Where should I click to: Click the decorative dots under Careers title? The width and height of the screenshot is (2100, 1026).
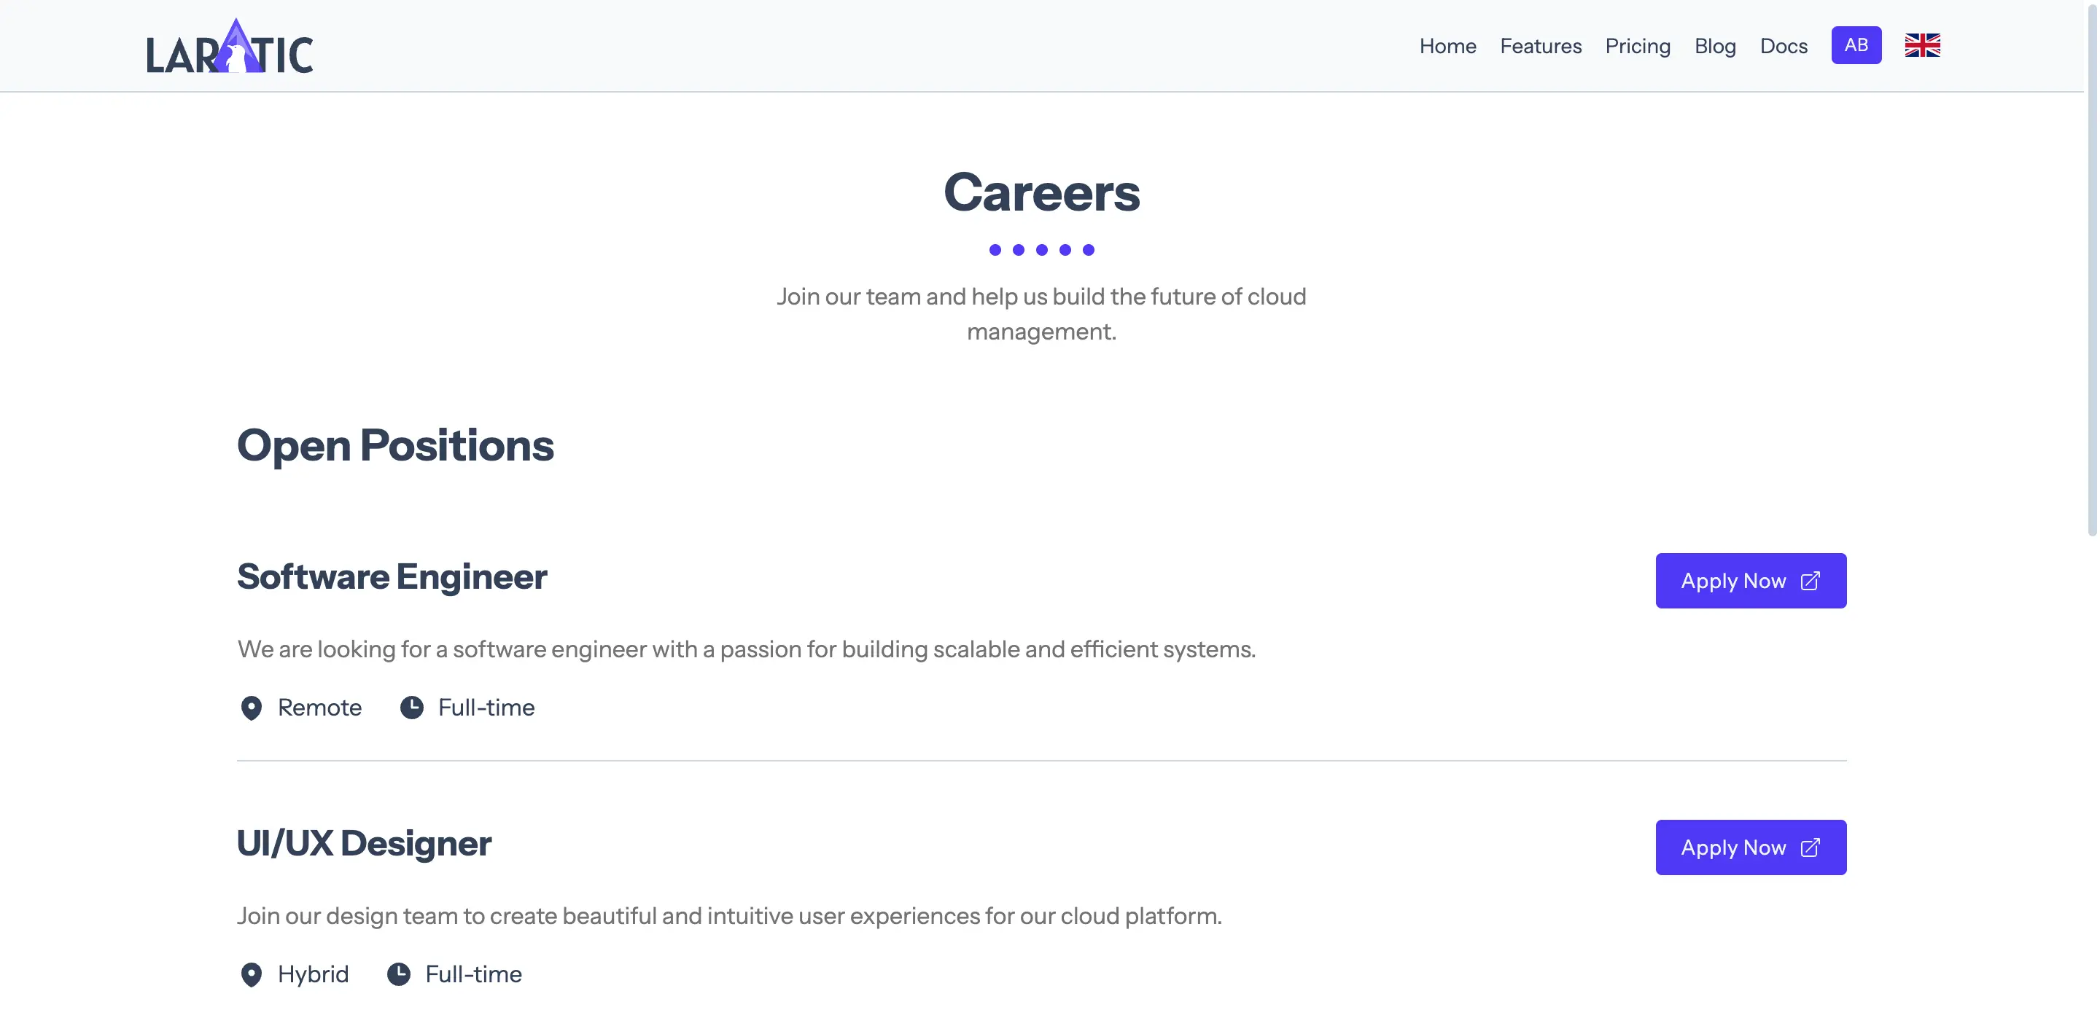point(1041,249)
